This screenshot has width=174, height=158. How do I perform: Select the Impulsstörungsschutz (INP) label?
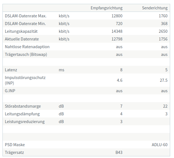[x=25, y=80]
